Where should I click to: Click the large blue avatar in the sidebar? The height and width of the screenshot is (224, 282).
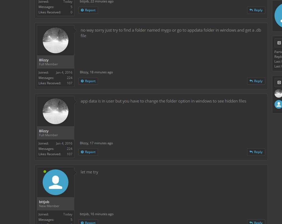tap(279, 16)
